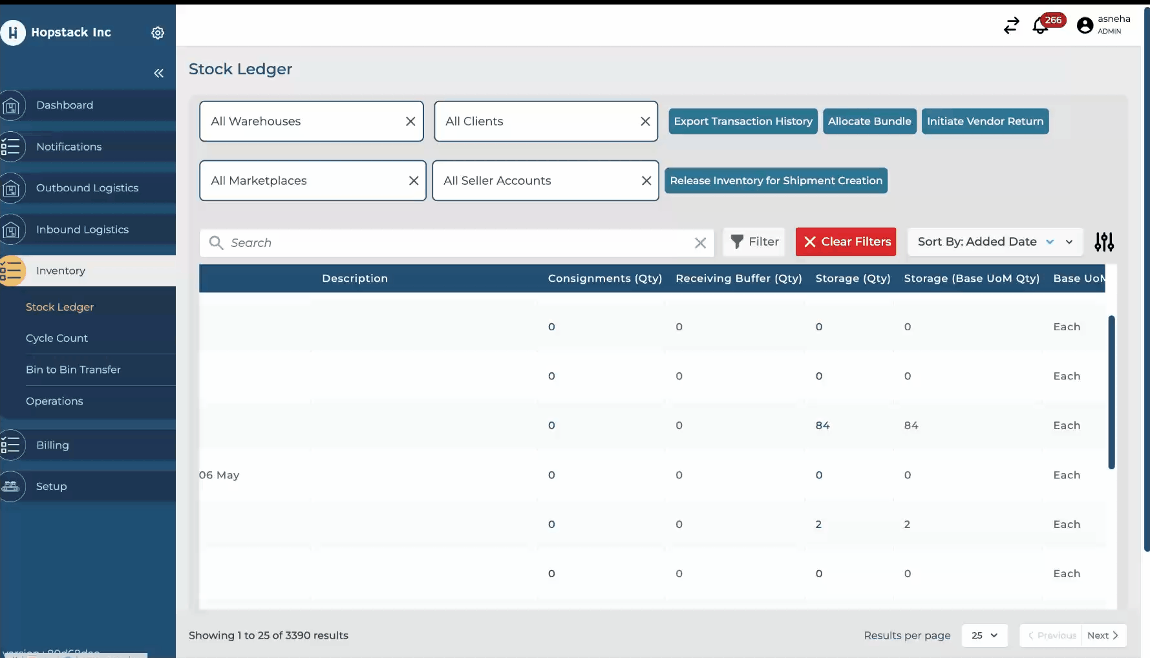Click Export Transaction History button
Screen dimensions: 1150x658
(743, 122)
